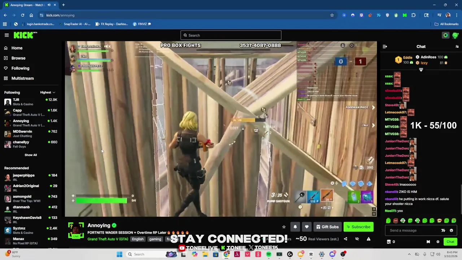Open the 7TV extension in the browser toolbar
Image resolution: width=462 pixels, height=260 pixels.
(379, 15)
